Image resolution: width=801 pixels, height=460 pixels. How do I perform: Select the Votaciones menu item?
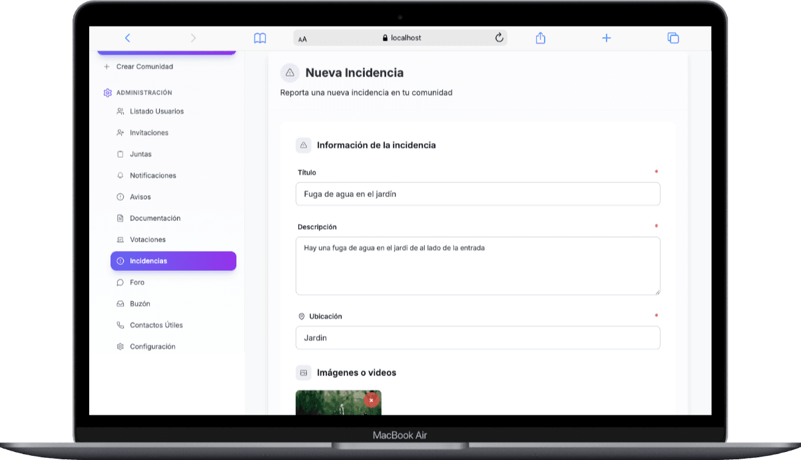point(148,239)
